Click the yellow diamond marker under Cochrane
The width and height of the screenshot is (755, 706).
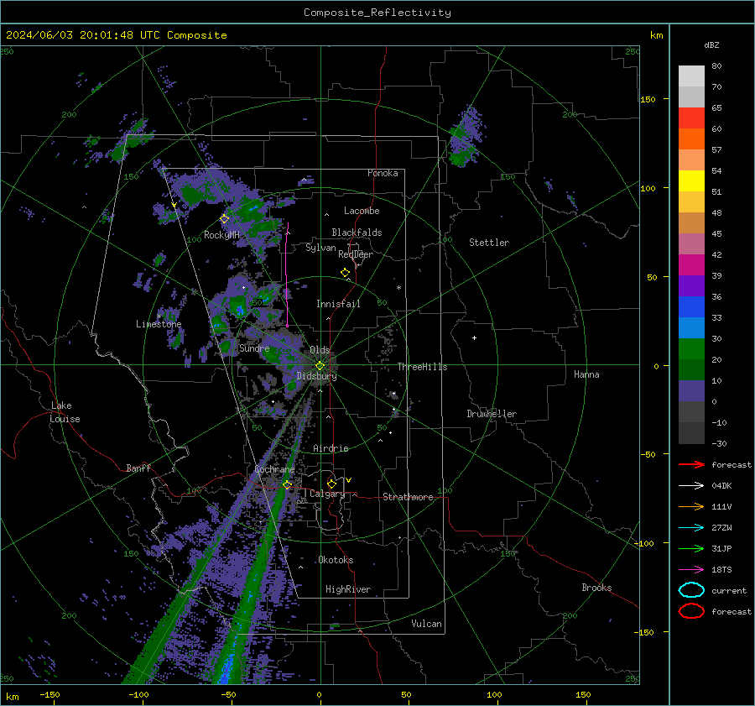tap(288, 484)
